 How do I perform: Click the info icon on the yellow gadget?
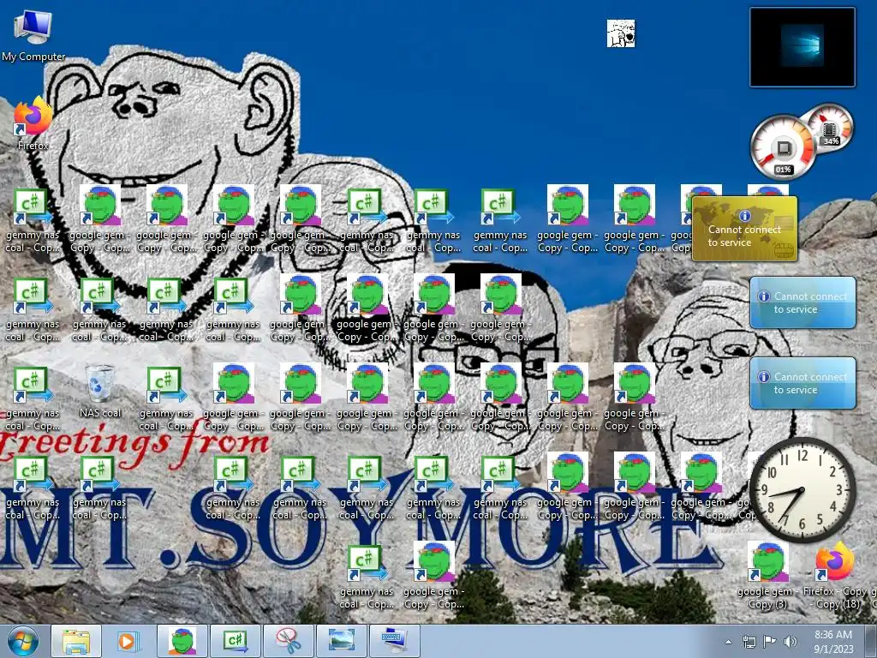point(744,215)
